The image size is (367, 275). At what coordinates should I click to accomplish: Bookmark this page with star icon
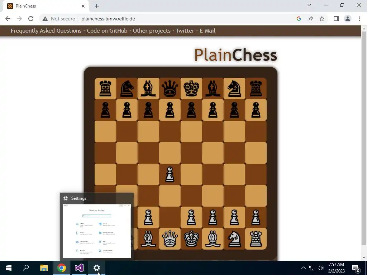[322, 19]
